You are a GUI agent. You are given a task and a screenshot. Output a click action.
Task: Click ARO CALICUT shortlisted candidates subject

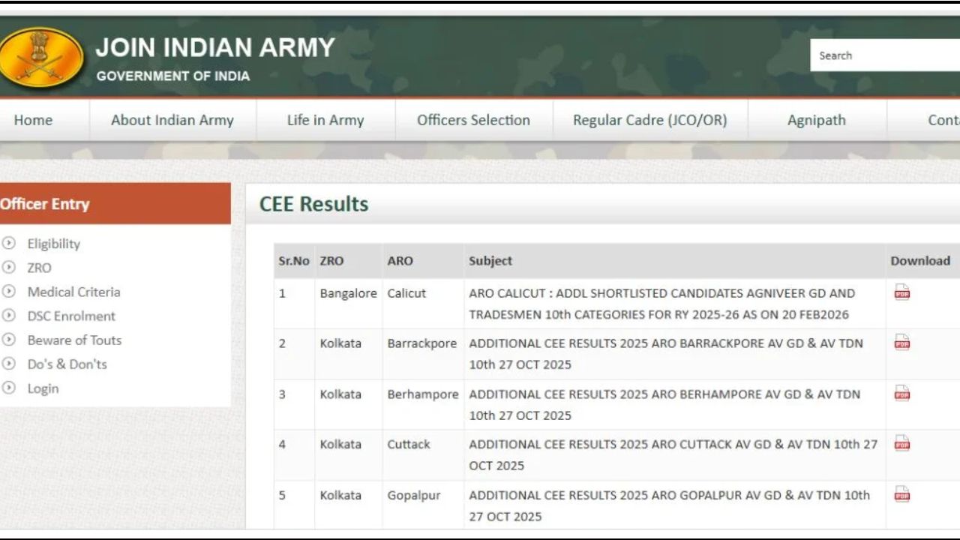tap(662, 304)
